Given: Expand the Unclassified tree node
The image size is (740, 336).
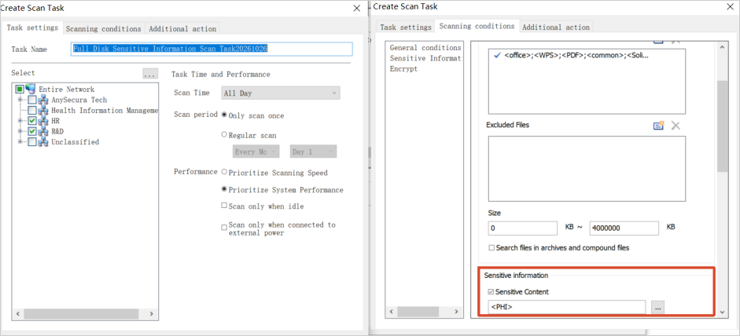Looking at the screenshot, I should (x=20, y=141).
